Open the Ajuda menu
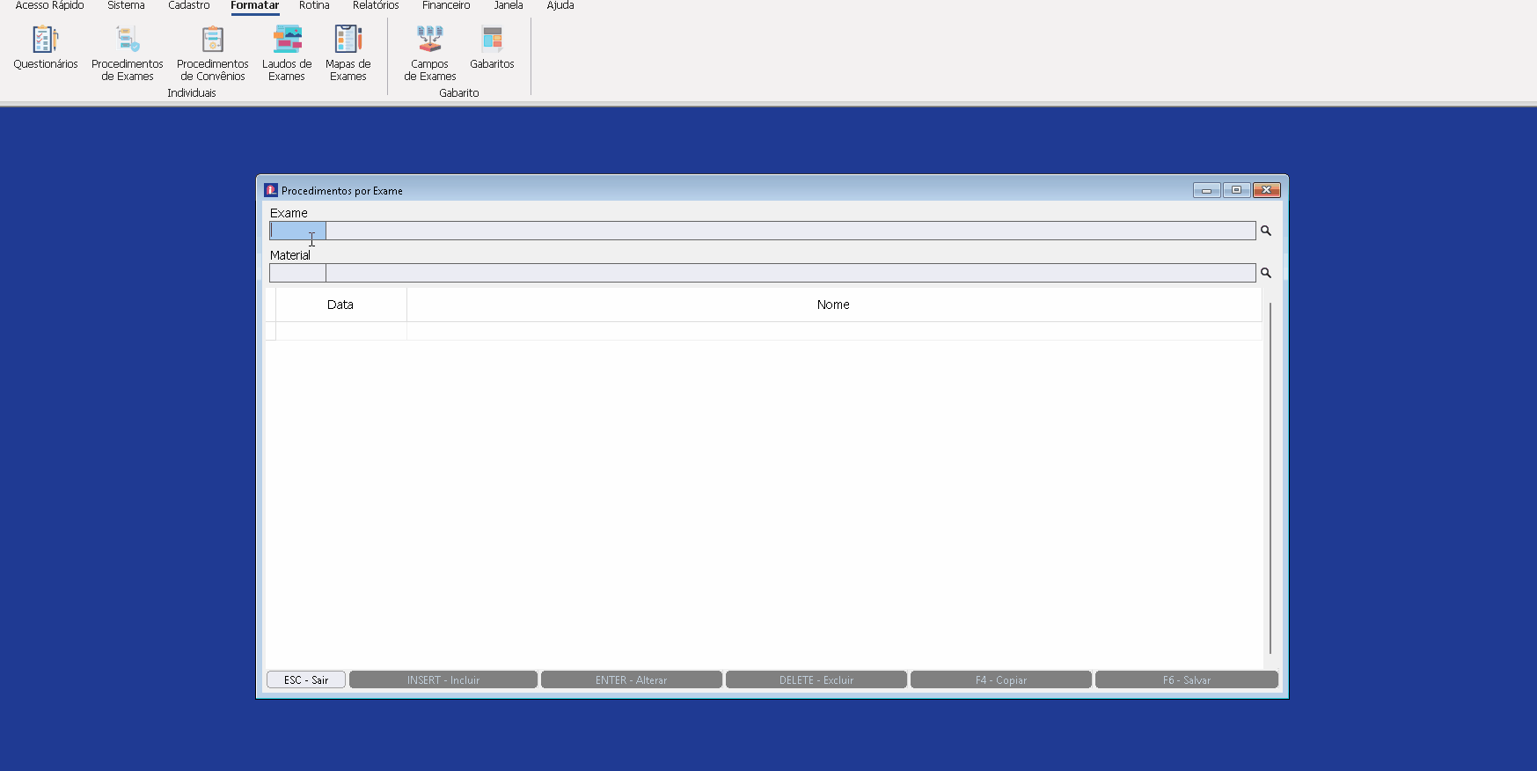 click(x=560, y=6)
